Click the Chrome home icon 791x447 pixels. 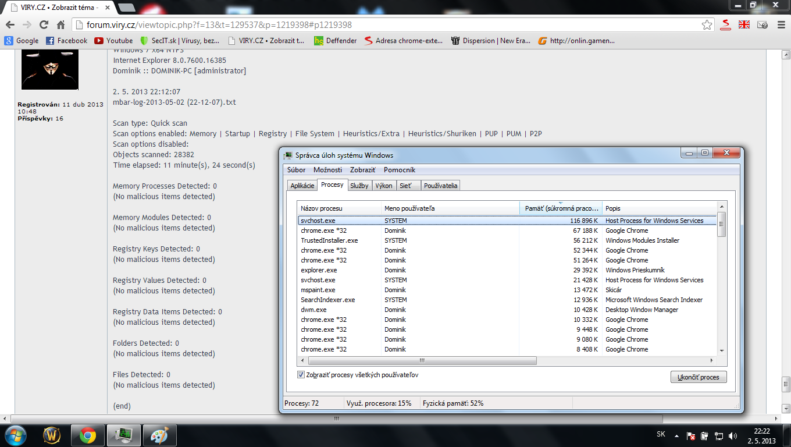[x=60, y=25]
